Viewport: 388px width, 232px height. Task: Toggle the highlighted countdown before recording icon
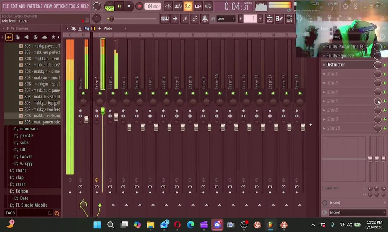click(x=188, y=6)
